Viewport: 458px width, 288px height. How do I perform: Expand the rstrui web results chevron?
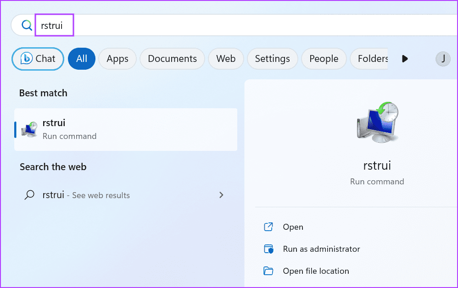pyautogui.click(x=221, y=195)
